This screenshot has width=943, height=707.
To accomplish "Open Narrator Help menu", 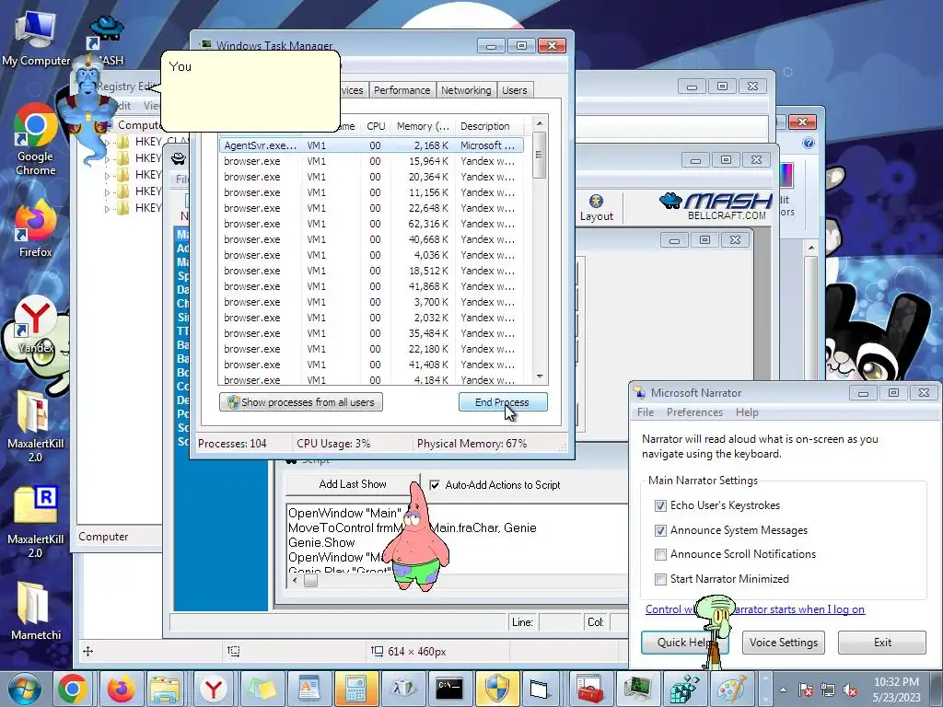I will (746, 412).
